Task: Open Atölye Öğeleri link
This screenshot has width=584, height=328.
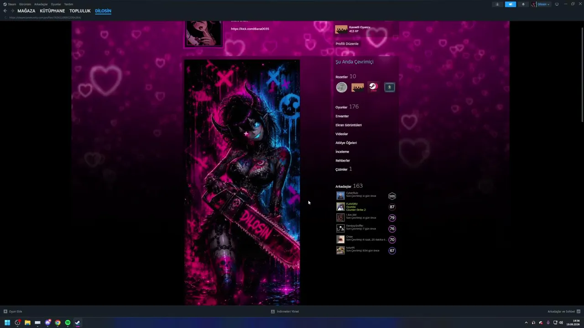Action: (346, 143)
